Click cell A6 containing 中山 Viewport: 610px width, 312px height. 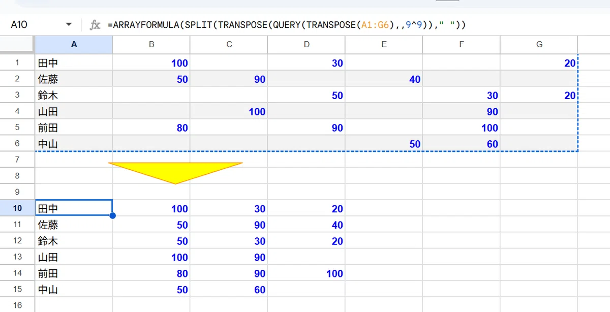74,144
